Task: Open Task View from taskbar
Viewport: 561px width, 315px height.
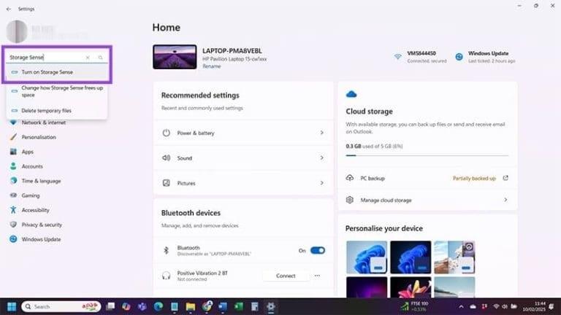Action: [x=110, y=306]
